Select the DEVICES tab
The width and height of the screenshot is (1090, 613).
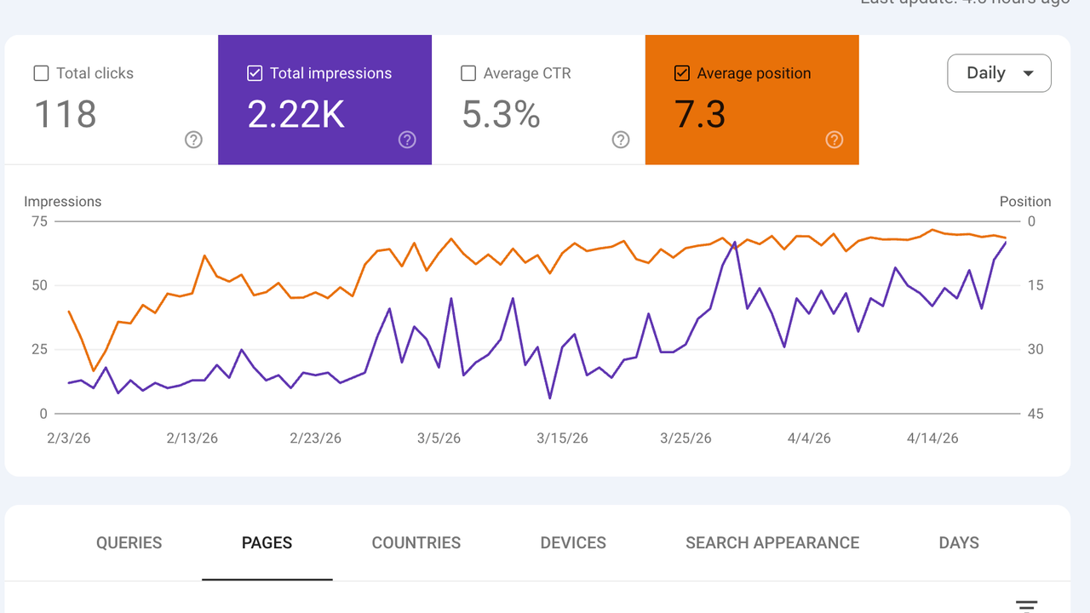coord(572,542)
